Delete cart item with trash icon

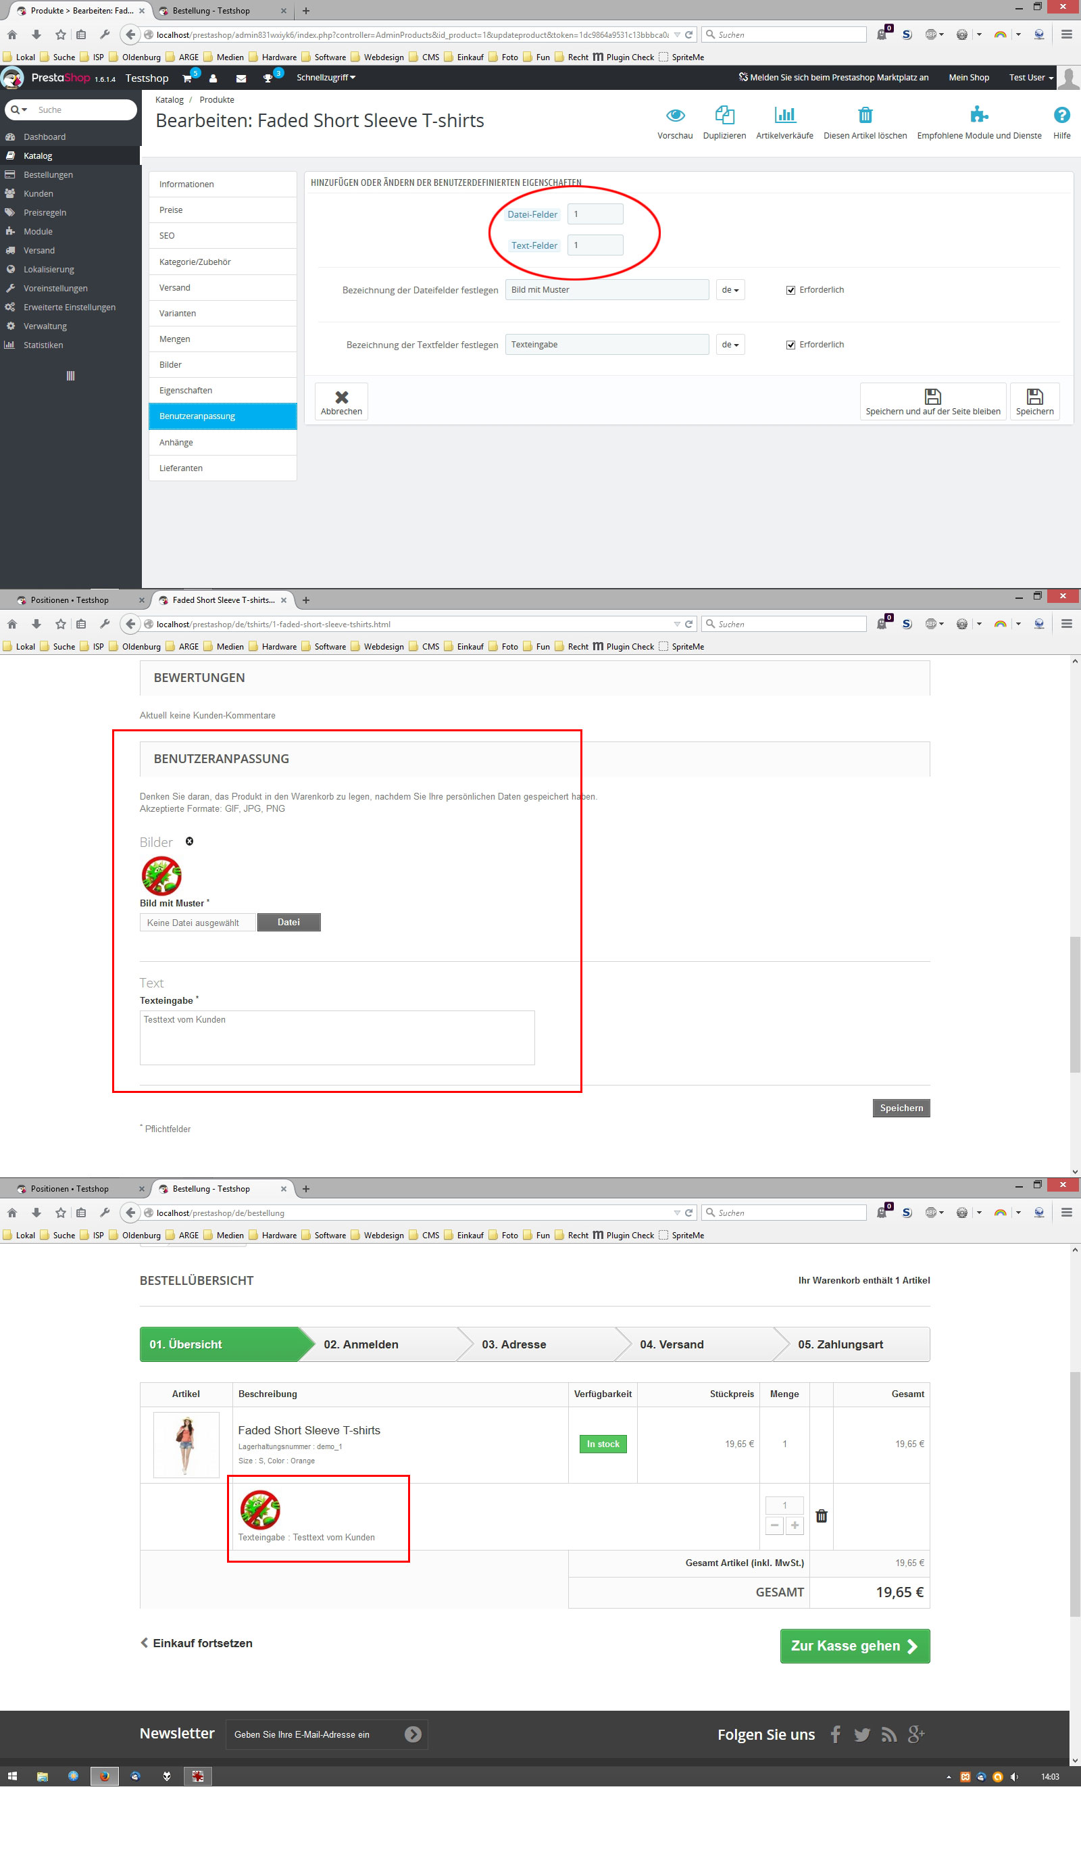822,1515
